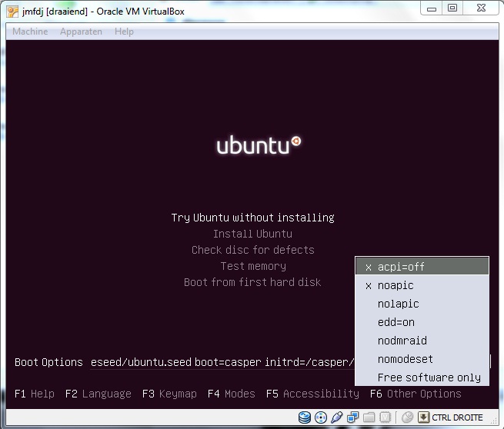504x429 pixels.
Task: Uncheck the noapic option
Action: point(422,285)
